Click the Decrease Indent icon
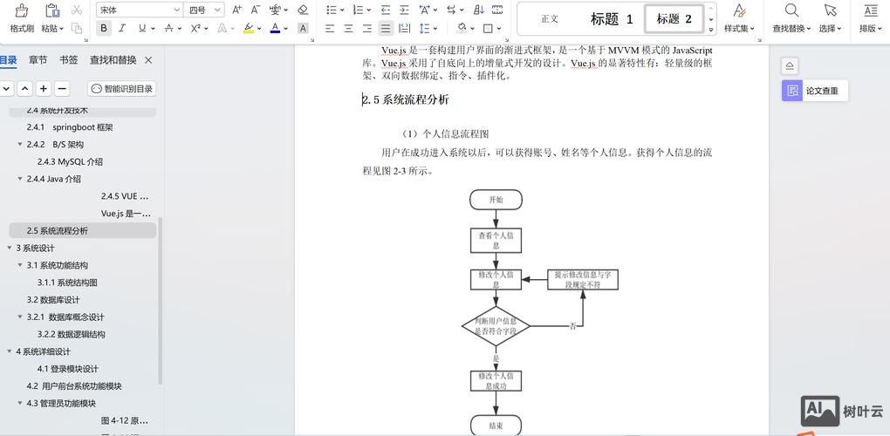This screenshot has width=890, height=436. click(386, 10)
